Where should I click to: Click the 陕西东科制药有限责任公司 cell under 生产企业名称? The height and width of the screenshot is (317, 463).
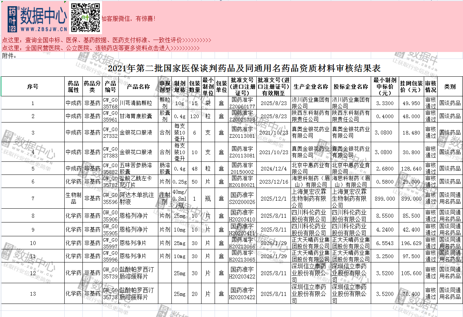coord(311,116)
